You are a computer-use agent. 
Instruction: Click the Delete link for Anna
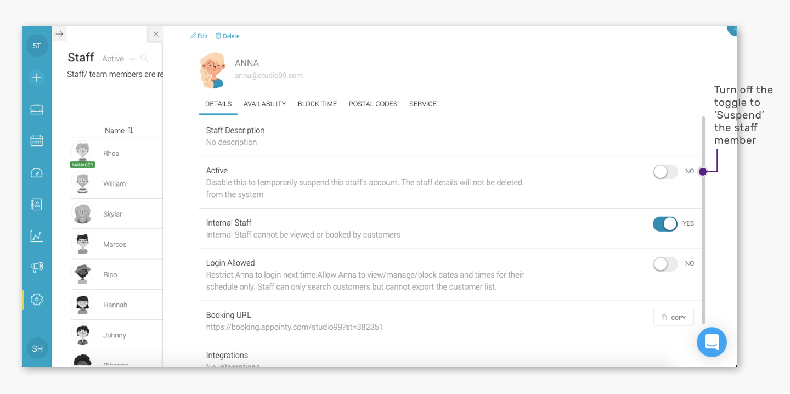point(227,36)
